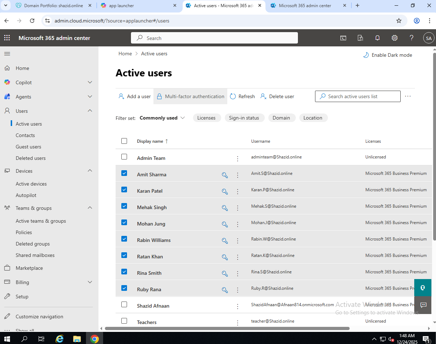This screenshot has height=344, width=436.
Task: Collapse the navigation hamburger menu
Action: (x=7, y=54)
